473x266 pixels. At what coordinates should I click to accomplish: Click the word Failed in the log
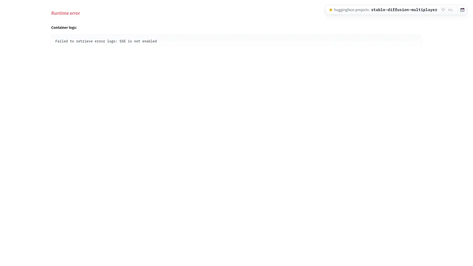(61, 41)
